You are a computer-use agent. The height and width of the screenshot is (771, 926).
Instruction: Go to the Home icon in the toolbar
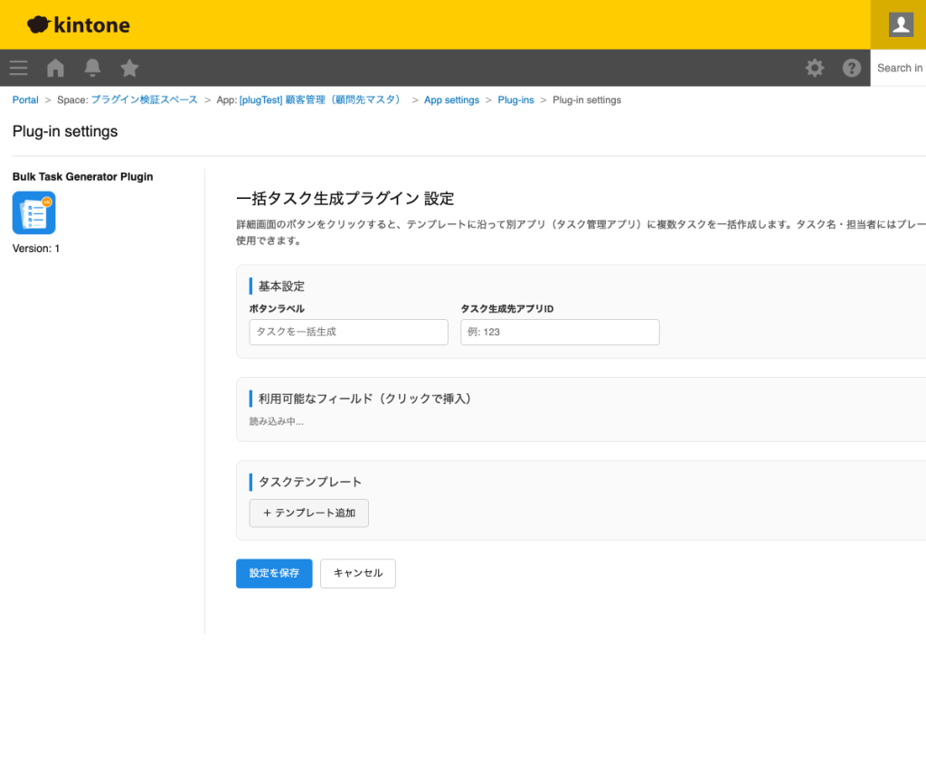click(x=54, y=68)
